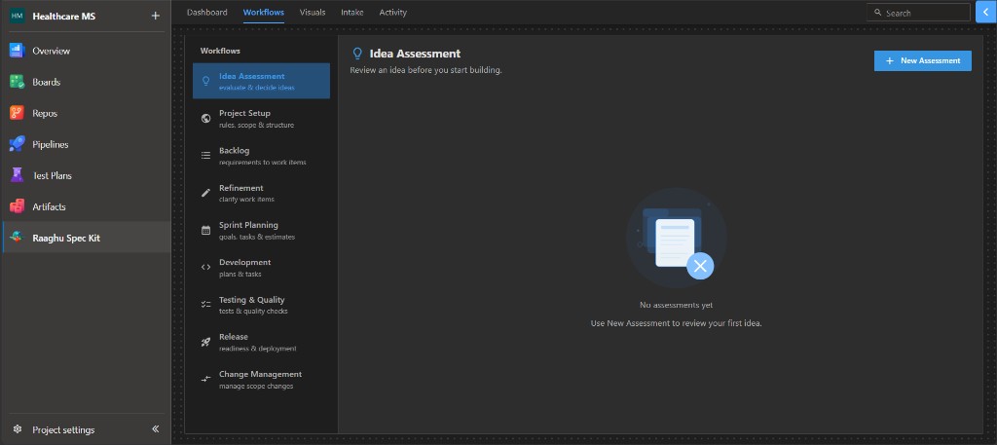Open the Overview sidebar icon
Image resolution: width=997 pixels, height=445 pixels.
[x=17, y=51]
